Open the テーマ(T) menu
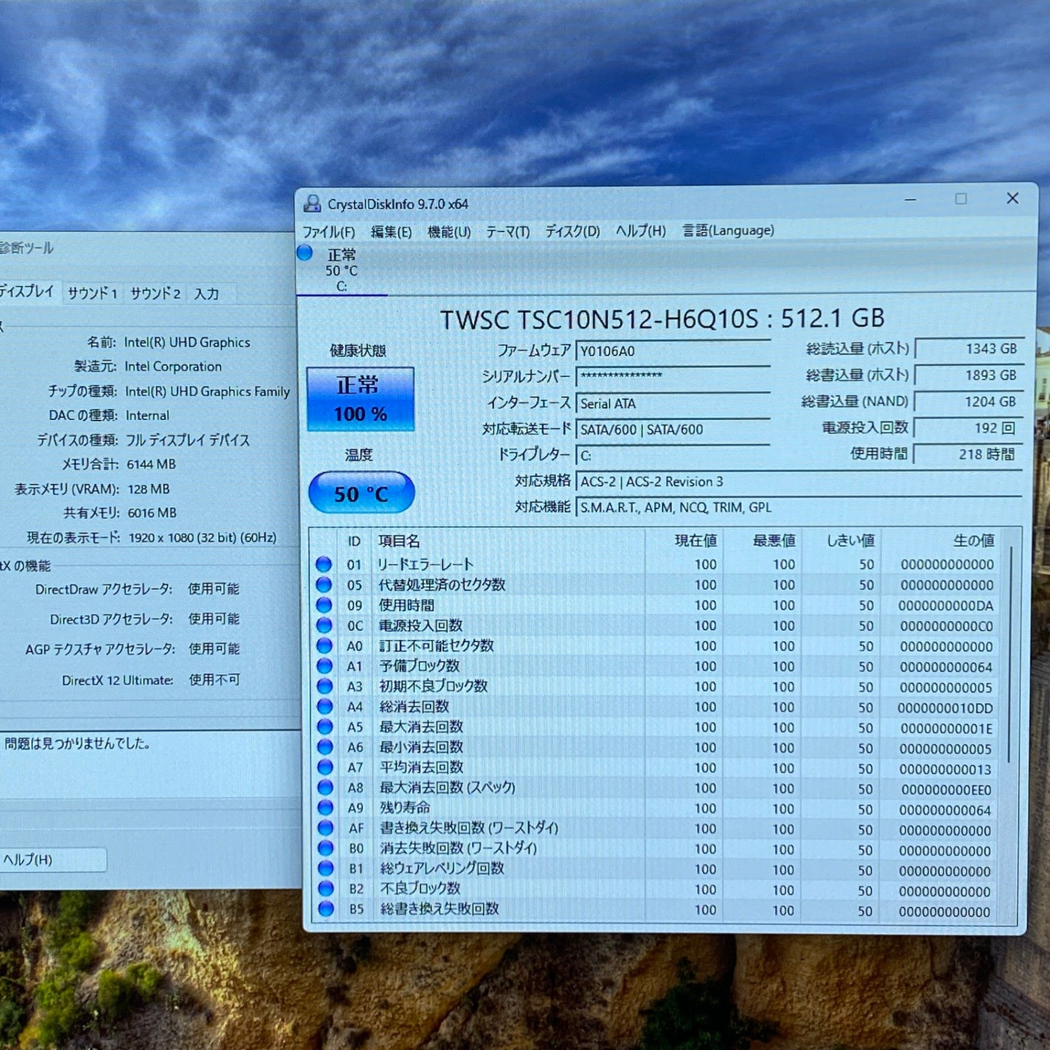This screenshot has height=1050, width=1050. click(x=507, y=232)
